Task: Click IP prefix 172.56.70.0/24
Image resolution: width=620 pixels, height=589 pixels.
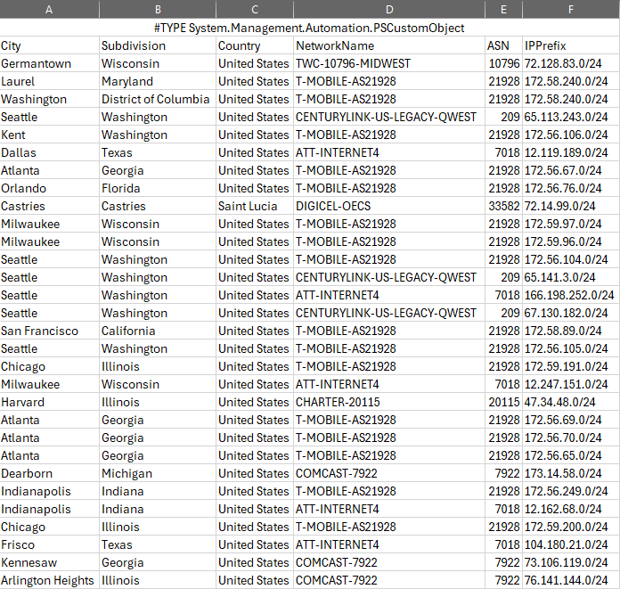Action: [571, 438]
